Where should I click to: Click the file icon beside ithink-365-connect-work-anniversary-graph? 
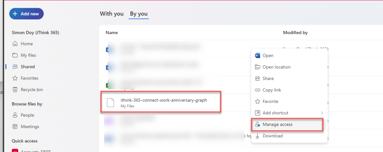pyautogui.click(x=110, y=103)
